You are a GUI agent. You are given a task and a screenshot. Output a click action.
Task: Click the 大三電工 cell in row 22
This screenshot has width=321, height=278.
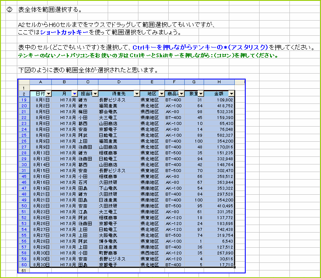click(x=119, y=118)
